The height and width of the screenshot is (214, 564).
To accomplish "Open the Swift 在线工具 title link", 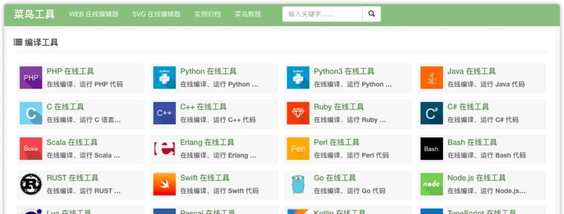I will click(205, 178).
